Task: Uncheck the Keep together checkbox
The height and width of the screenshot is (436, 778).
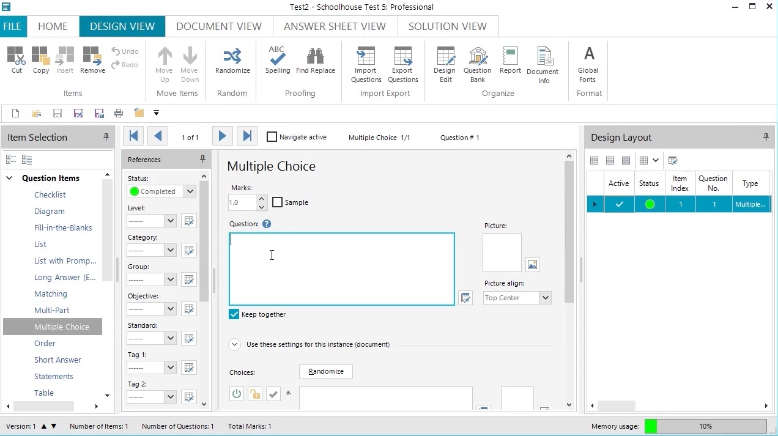Action: pos(234,314)
